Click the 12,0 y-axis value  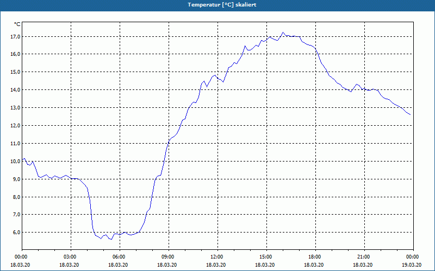coord(16,126)
